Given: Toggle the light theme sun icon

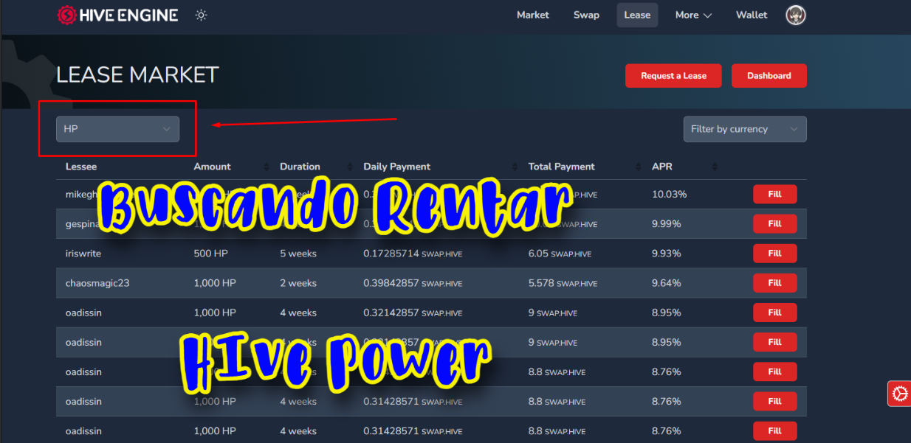Looking at the screenshot, I should pyautogui.click(x=202, y=15).
